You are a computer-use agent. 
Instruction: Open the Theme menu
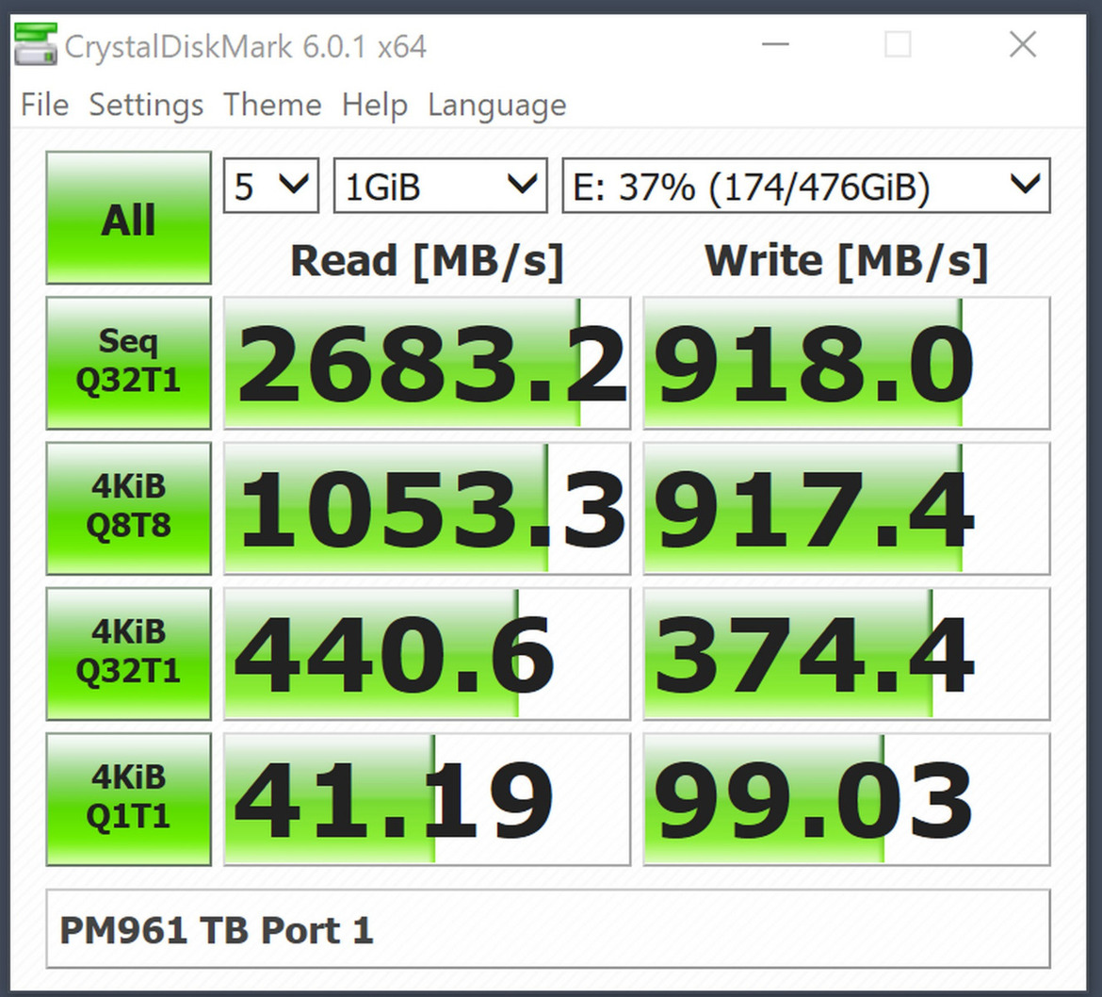pyautogui.click(x=273, y=105)
